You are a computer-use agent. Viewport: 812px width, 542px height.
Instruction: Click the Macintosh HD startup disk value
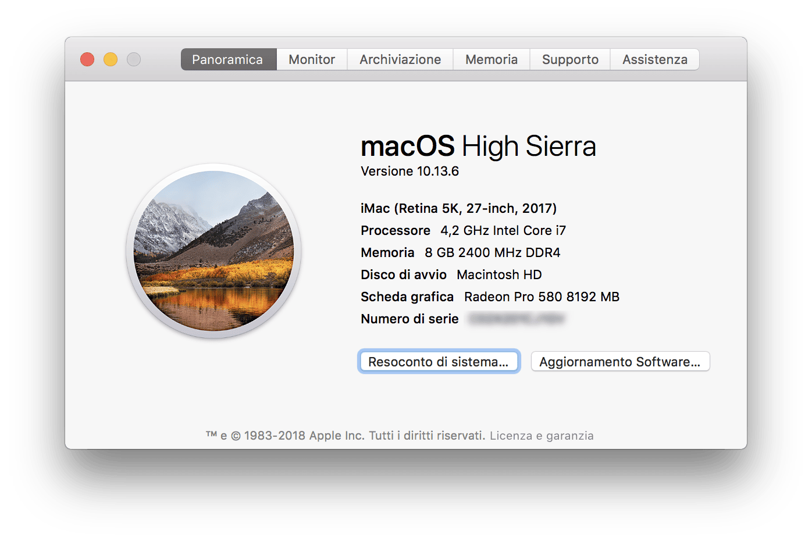tap(499, 274)
